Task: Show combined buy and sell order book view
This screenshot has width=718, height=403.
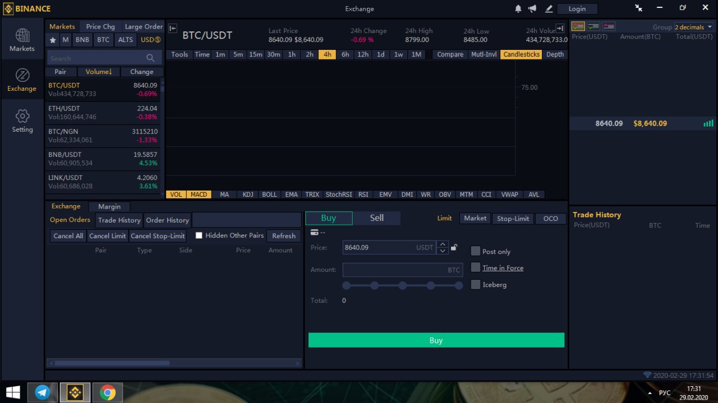Action: click(x=578, y=26)
